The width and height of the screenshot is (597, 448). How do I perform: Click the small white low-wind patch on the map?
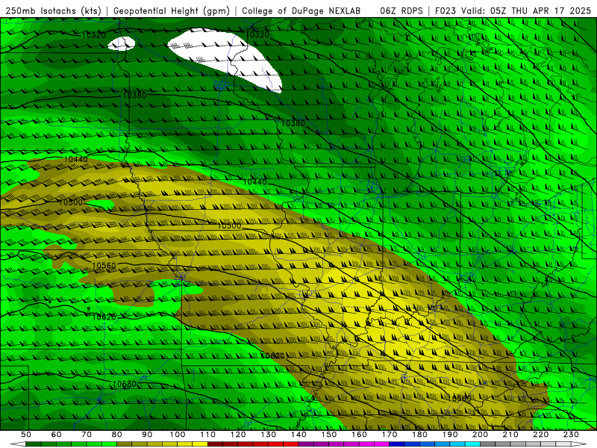[122, 43]
